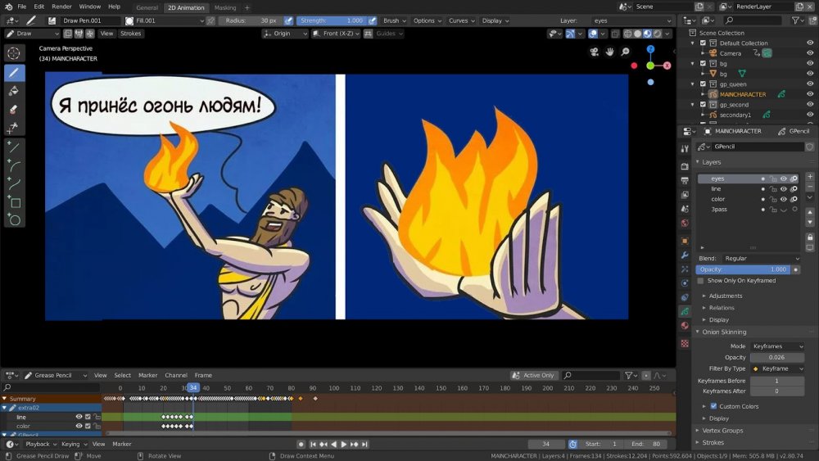Viewport: 819px width, 461px height.
Task: Select the Box primitive tool
Action: (x=14, y=202)
